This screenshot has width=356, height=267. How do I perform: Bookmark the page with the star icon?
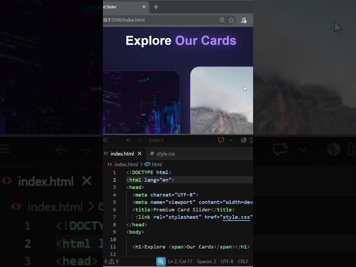(x=231, y=20)
